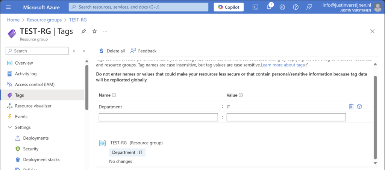This screenshot has height=170, width=385.
Task: Click the sidebar vertical scrollbar
Action: point(87,86)
